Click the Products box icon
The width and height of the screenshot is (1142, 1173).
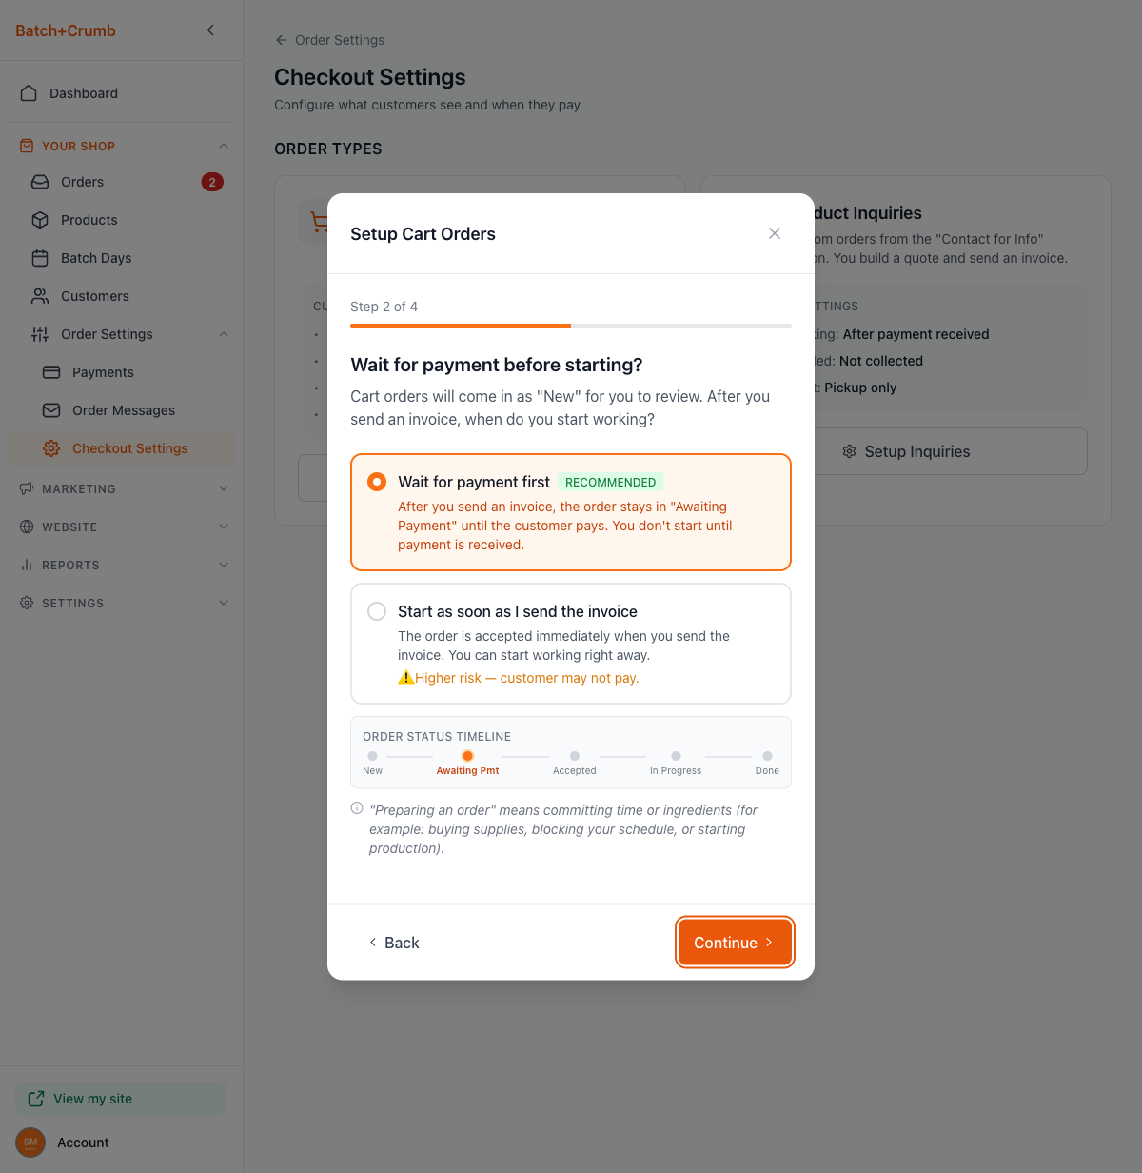pos(40,220)
